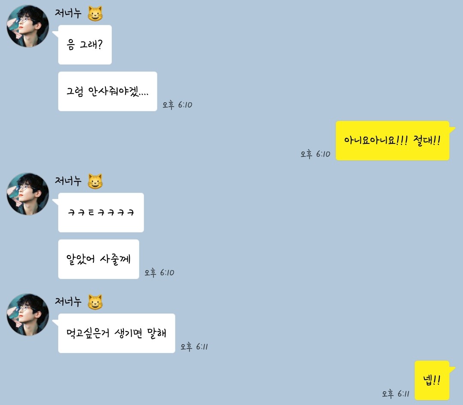Click cat emoji above '먹고싶은거 생기면 말해'

95,302
